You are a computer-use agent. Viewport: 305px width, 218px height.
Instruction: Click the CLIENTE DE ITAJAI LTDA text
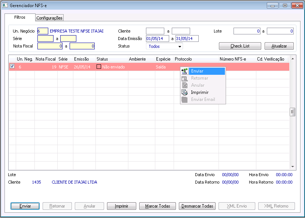point(74,182)
